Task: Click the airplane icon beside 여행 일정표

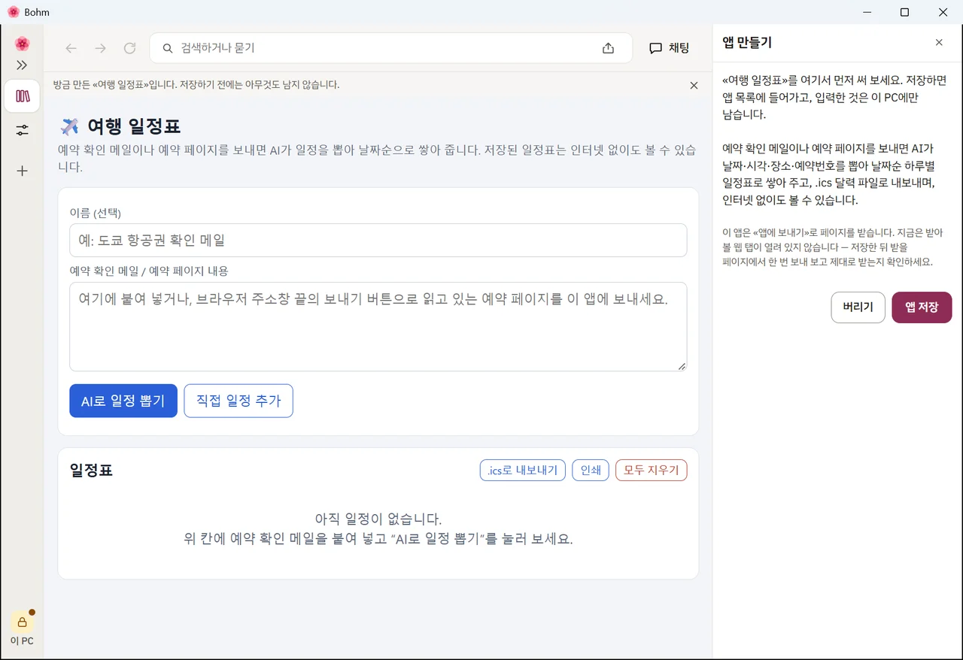Action: [x=69, y=126]
